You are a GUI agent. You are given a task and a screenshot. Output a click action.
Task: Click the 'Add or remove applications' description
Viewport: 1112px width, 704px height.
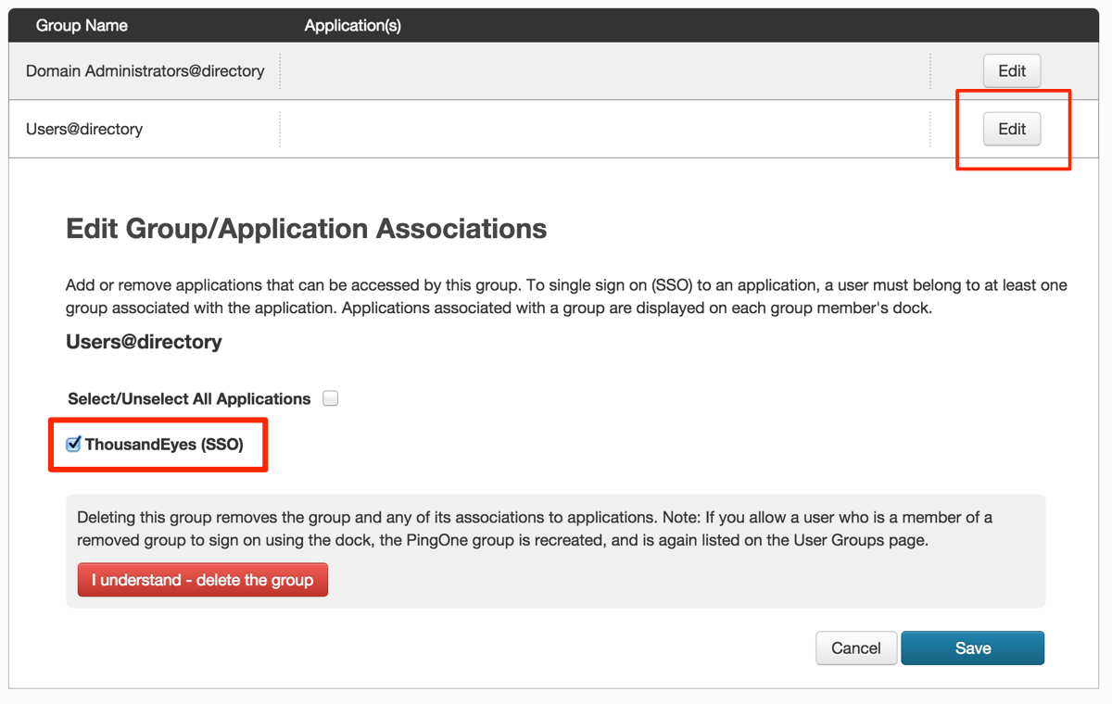(566, 296)
